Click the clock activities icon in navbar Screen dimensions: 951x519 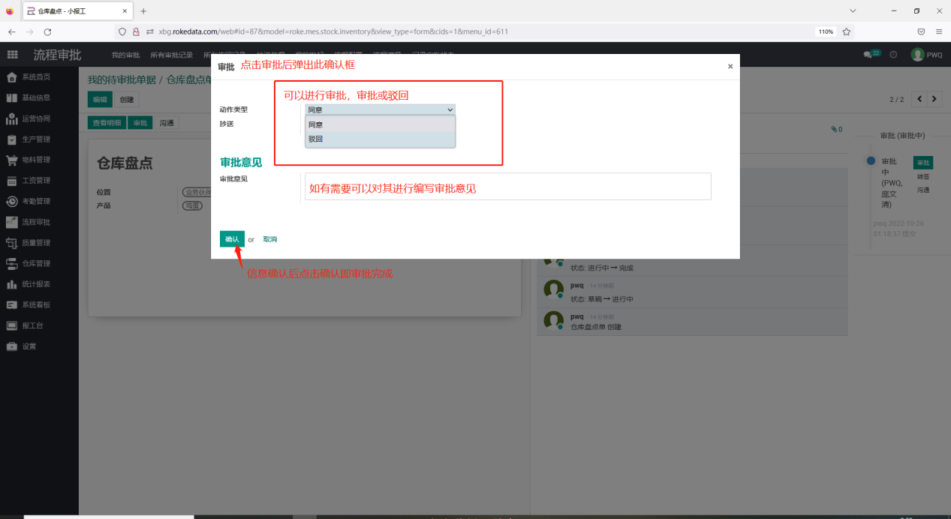(x=893, y=55)
